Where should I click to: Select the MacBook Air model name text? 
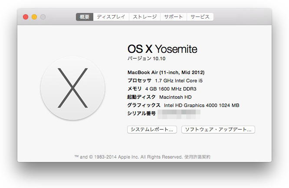click(166, 72)
